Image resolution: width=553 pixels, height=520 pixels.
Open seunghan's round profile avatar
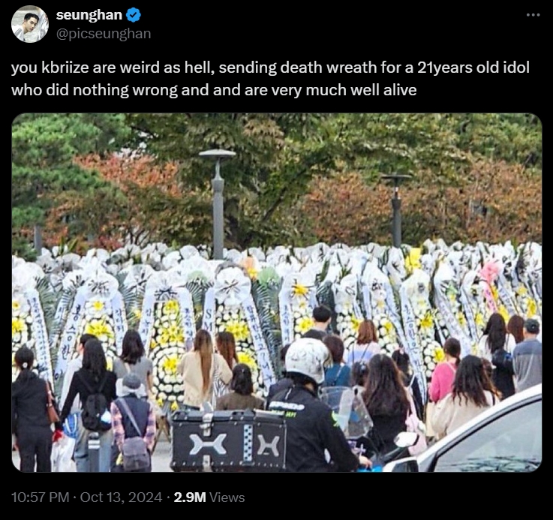(29, 24)
